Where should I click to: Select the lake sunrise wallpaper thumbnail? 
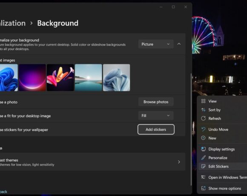89,78
